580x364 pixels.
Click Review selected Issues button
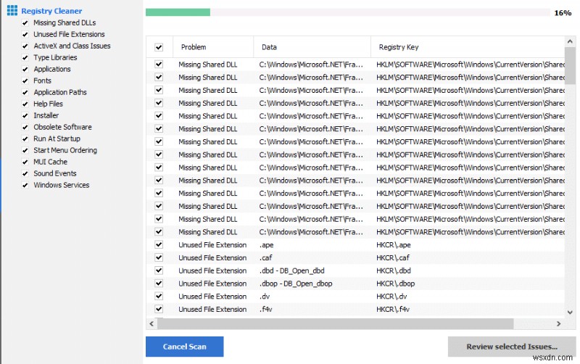tap(512, 347)
